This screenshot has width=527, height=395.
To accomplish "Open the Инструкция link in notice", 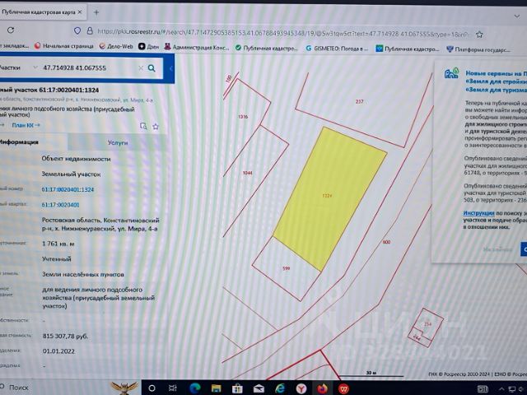I will coord(478,213).
